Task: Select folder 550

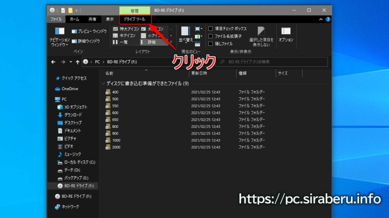Action: tap(115, 106)
